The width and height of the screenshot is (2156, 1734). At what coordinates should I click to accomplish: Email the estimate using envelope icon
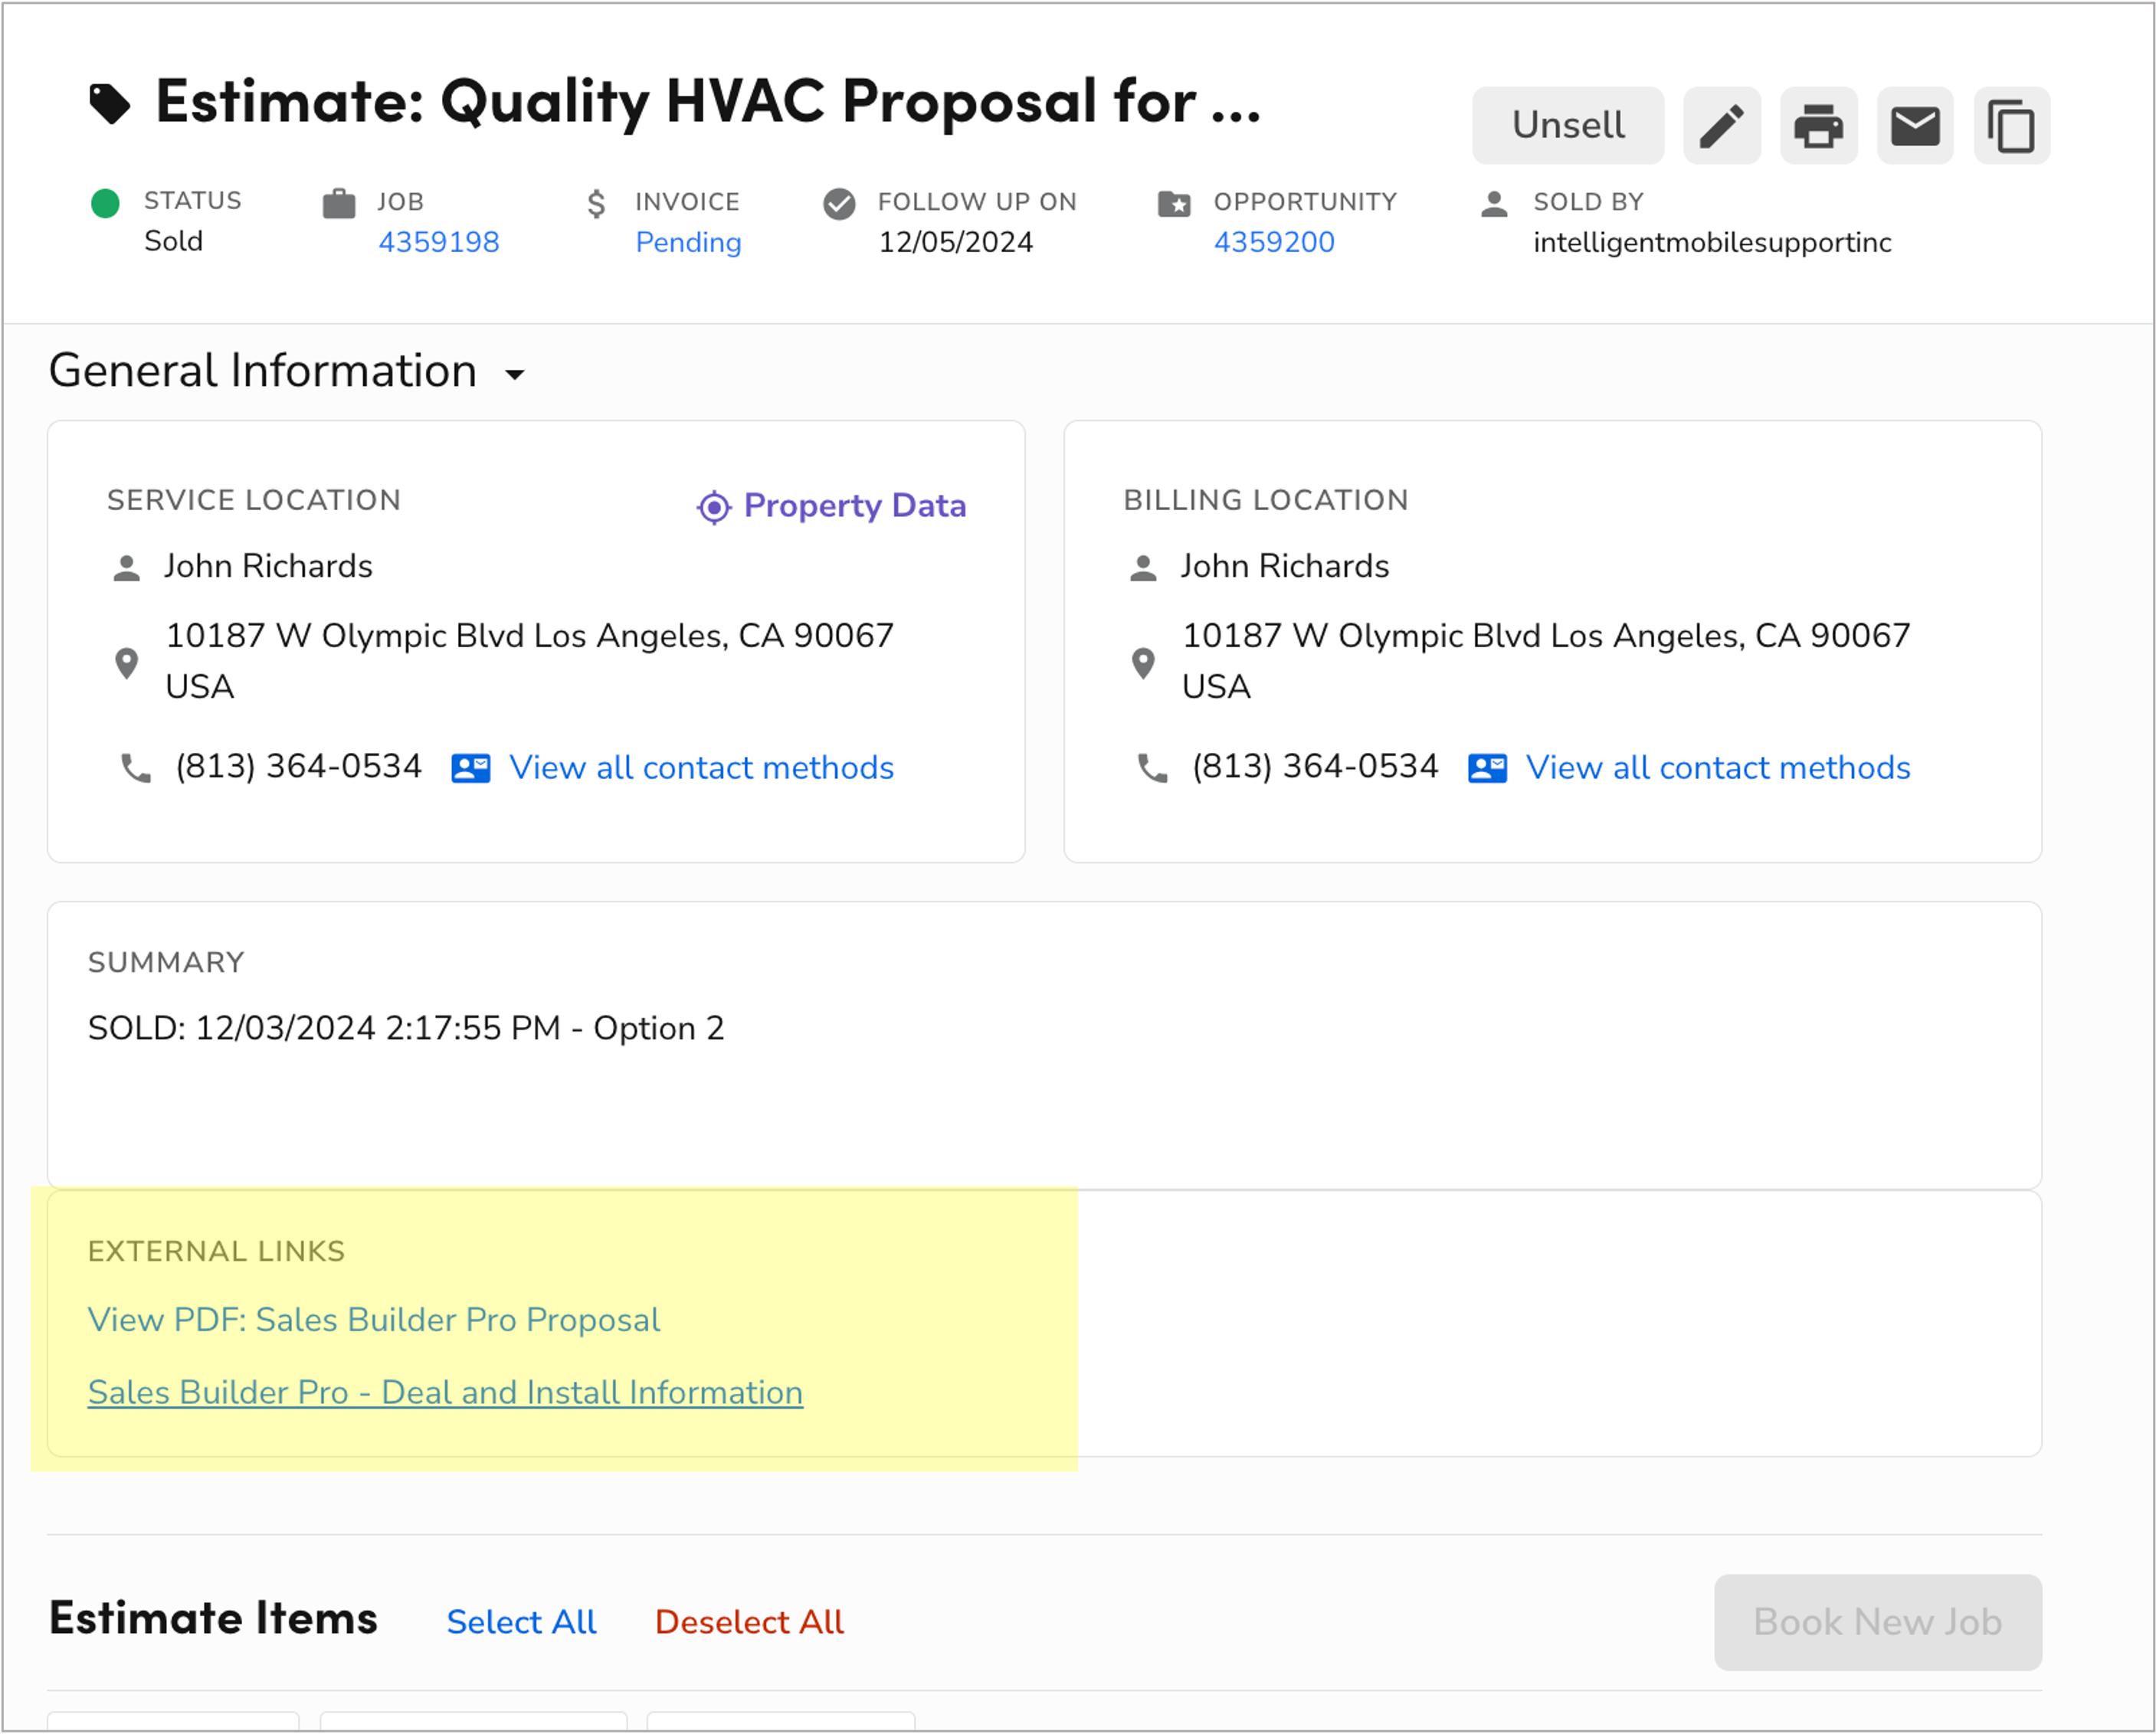pyautogui.click(x=1915, y=125)
